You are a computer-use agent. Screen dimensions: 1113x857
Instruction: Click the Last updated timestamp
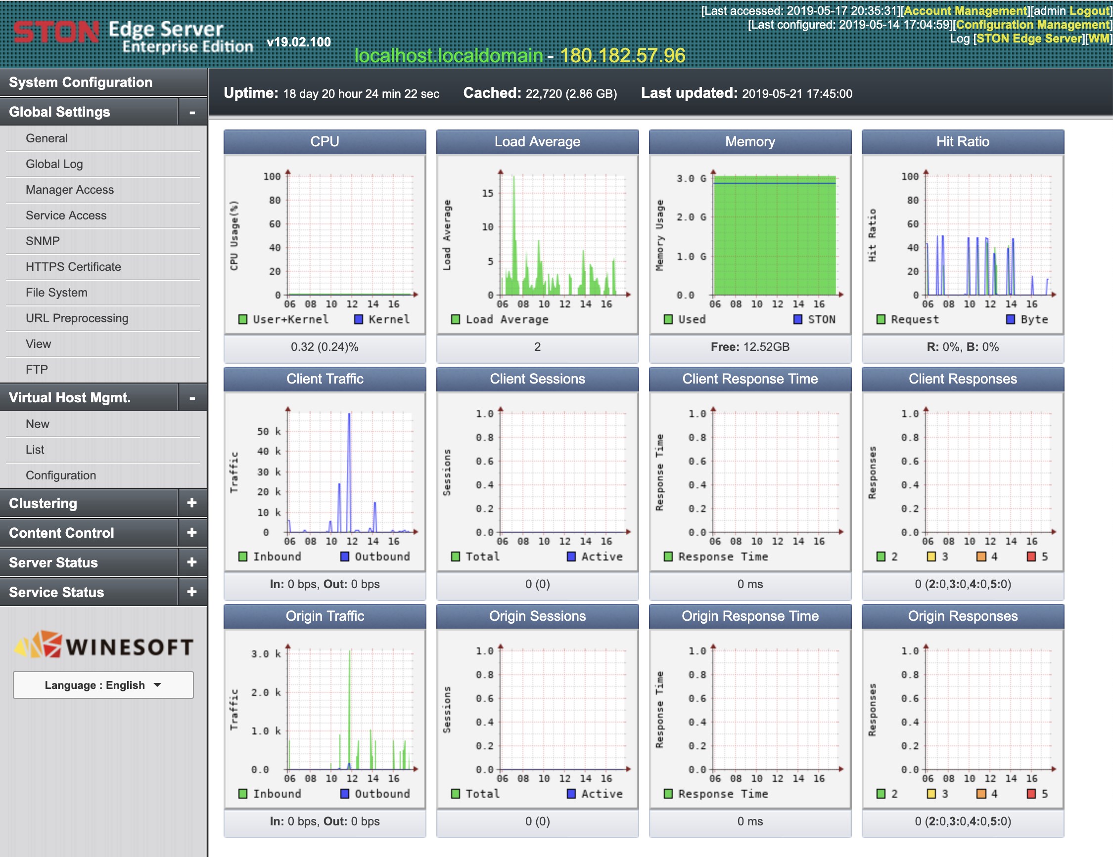[797, 94]
